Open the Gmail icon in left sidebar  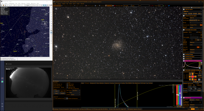[2, 78]
